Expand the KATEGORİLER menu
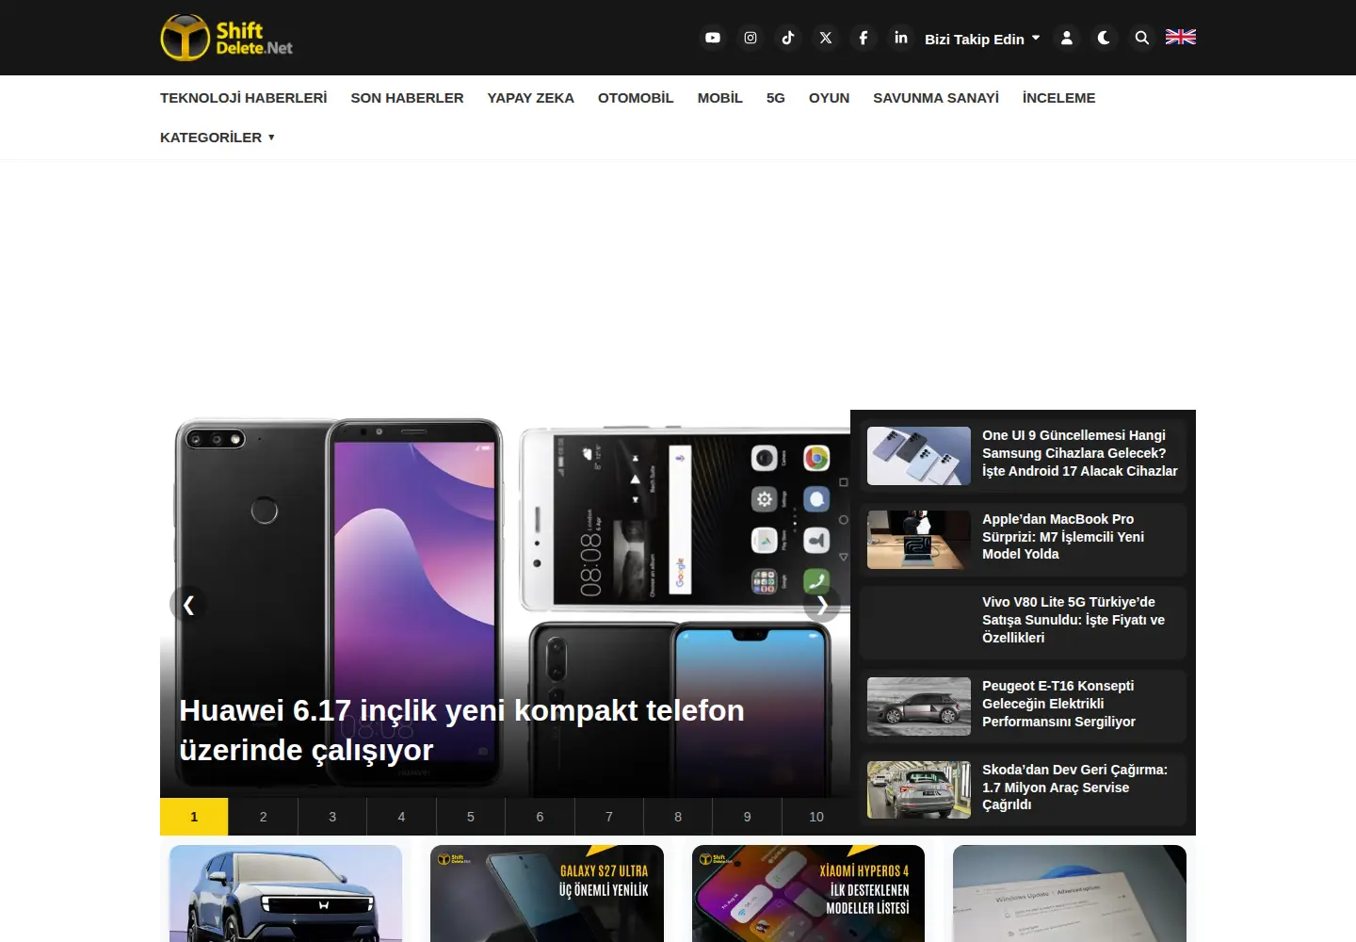The height and width of the screenshot is (942, 1356). click(218, 138)
